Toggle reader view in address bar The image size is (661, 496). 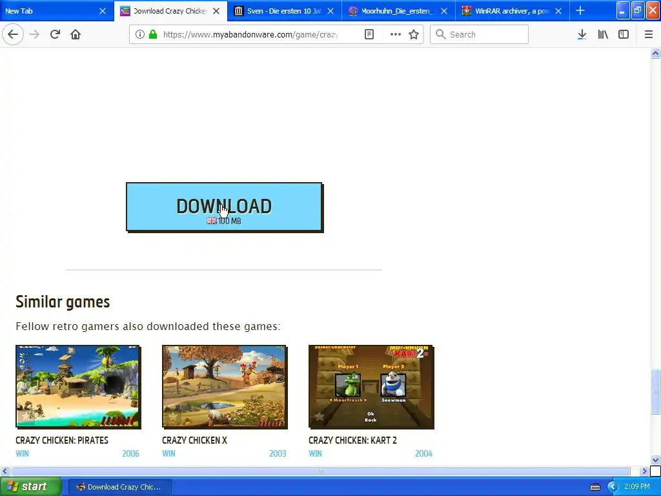(x=369, y=34)
